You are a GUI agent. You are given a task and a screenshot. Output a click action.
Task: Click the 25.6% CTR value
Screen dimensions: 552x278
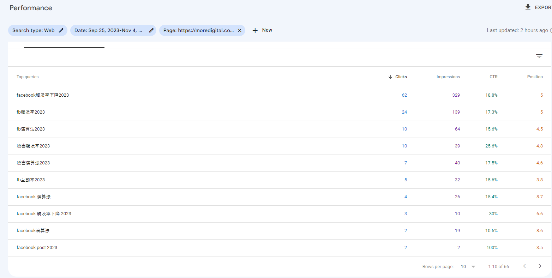tap(491, 146)
